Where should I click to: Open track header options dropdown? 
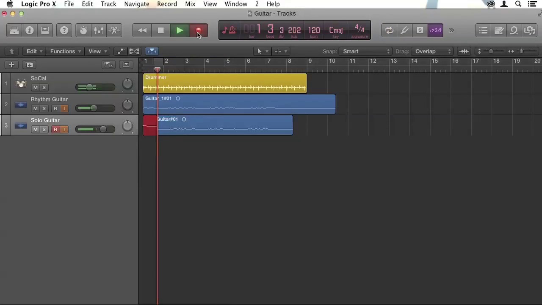click(126, 65)
